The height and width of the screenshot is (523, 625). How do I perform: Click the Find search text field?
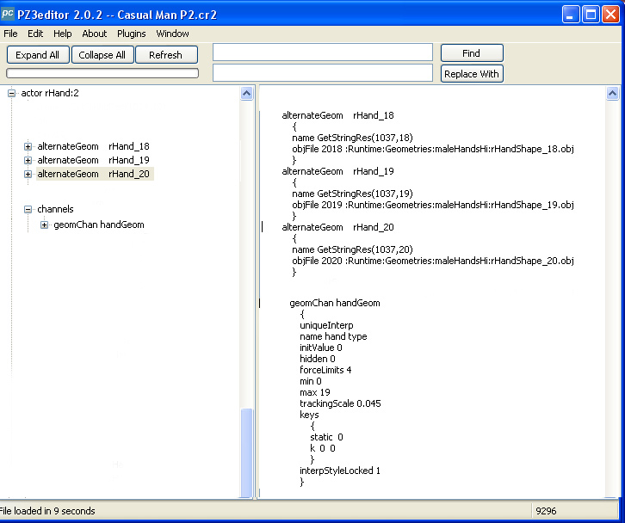pos(322,53)
